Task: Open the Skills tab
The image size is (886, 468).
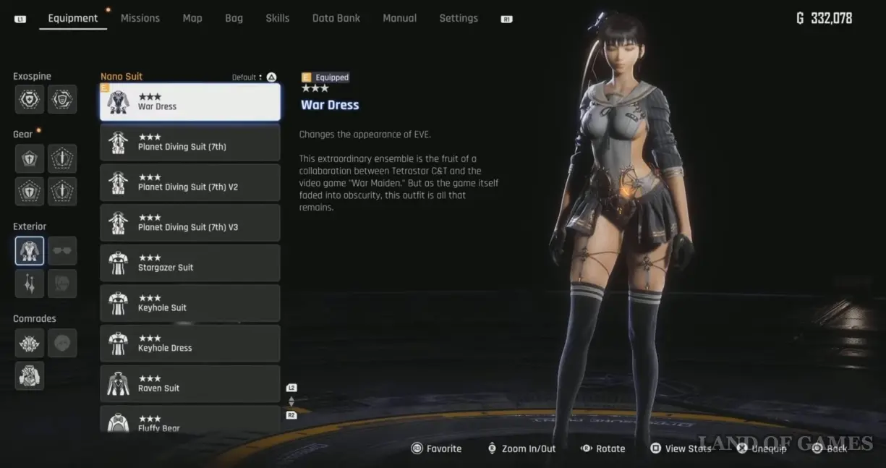Action: [277, 18]
